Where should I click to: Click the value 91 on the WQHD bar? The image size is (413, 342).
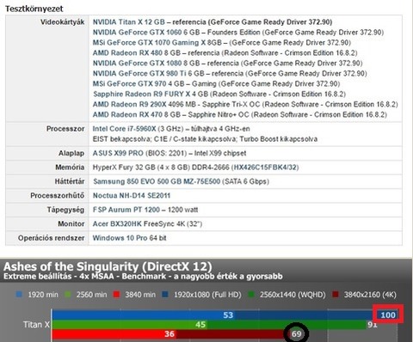tap(373, 325)
